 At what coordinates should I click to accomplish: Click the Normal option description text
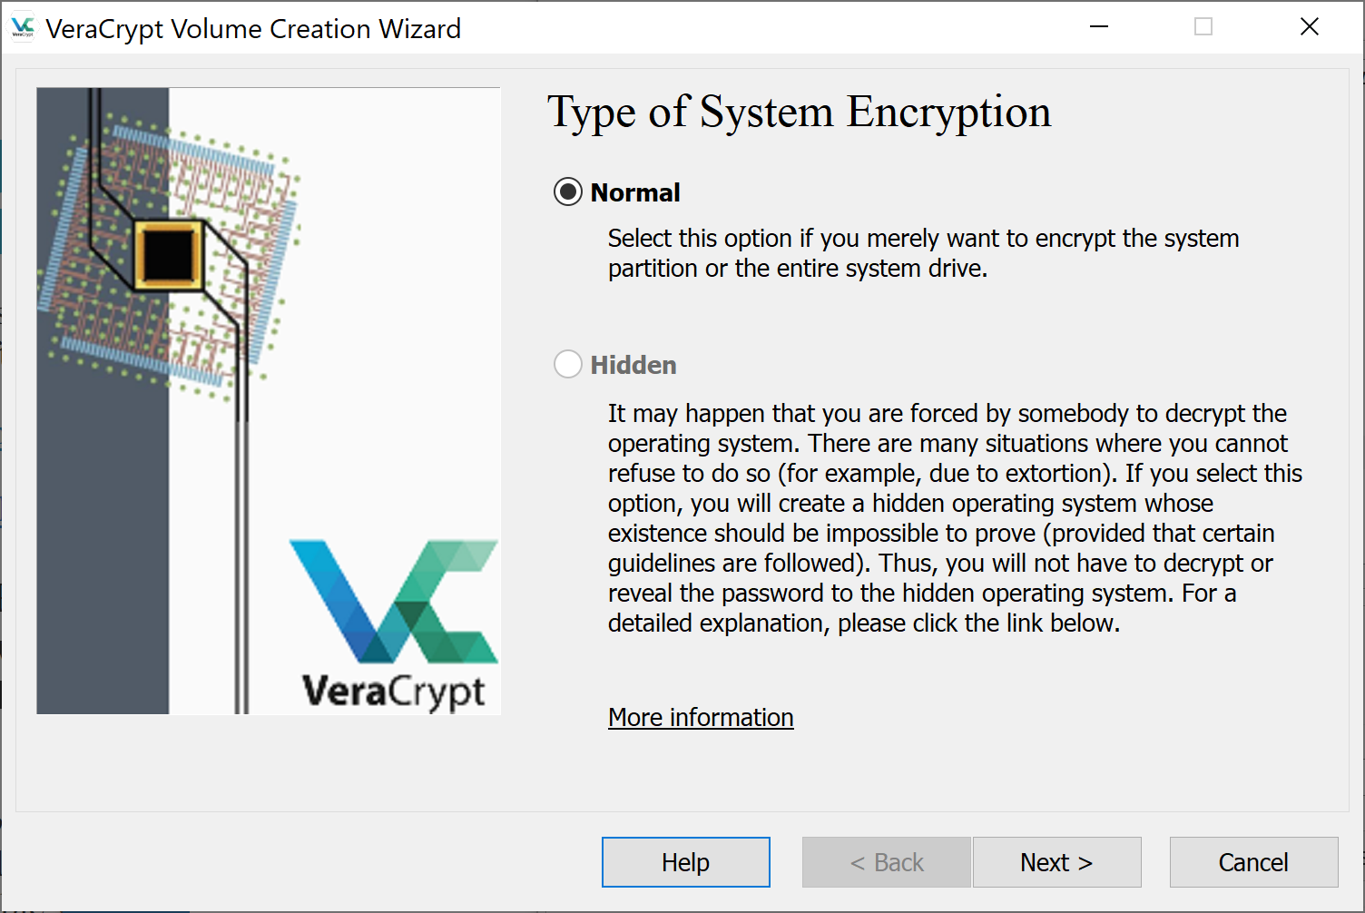click(923, 253)
